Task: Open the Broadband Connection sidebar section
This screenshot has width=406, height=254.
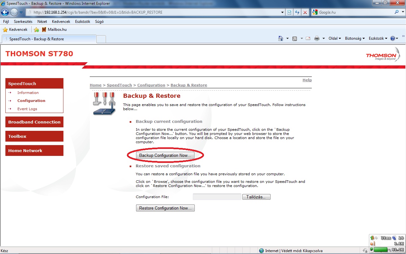Action: pyautogui.click(x=34, y=122)
